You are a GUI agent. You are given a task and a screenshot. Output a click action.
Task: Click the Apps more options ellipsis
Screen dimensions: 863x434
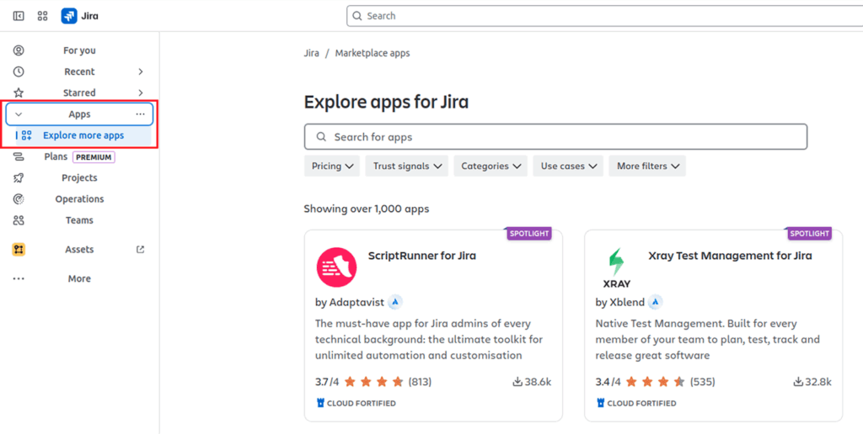[140, 114]
